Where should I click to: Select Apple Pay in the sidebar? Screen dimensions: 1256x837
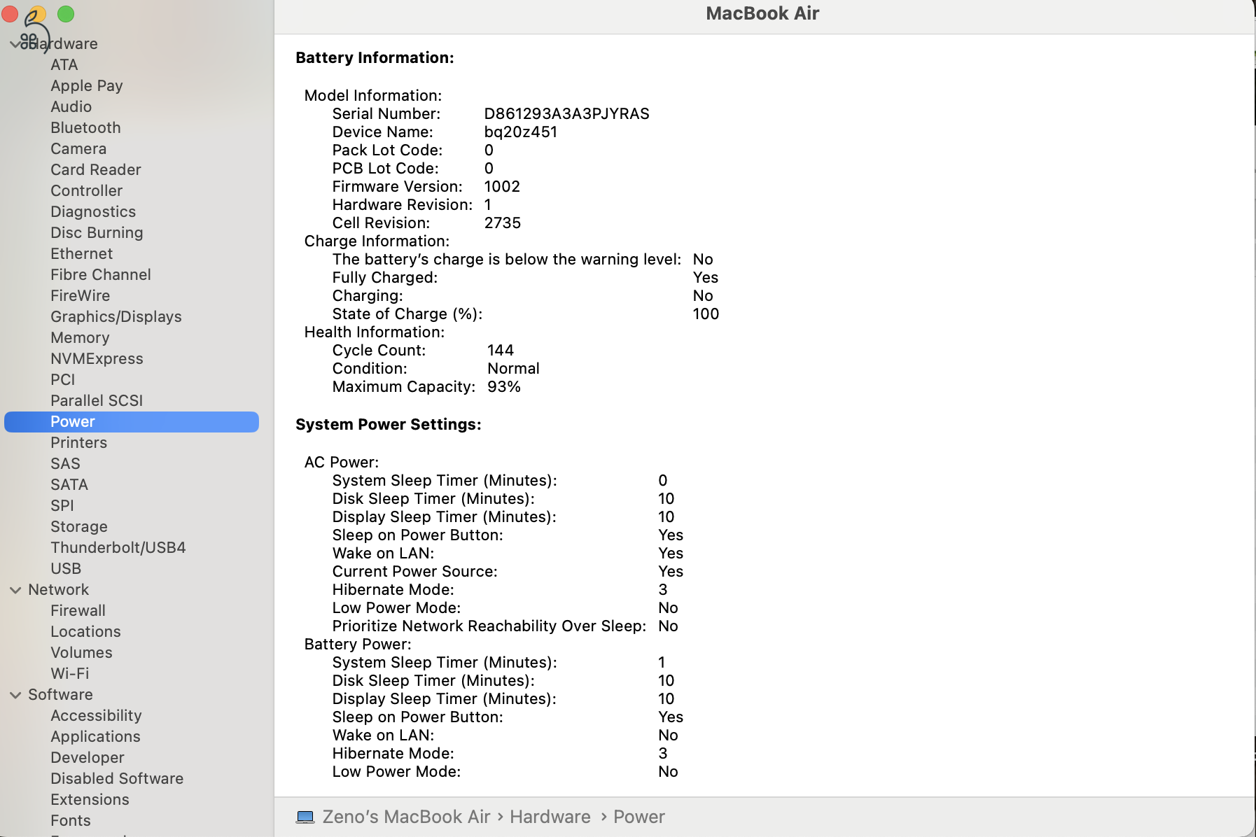87,85
